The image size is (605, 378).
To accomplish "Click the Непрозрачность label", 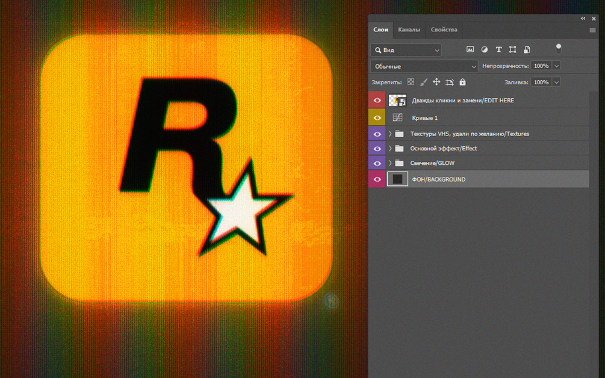I will point(506,66).
